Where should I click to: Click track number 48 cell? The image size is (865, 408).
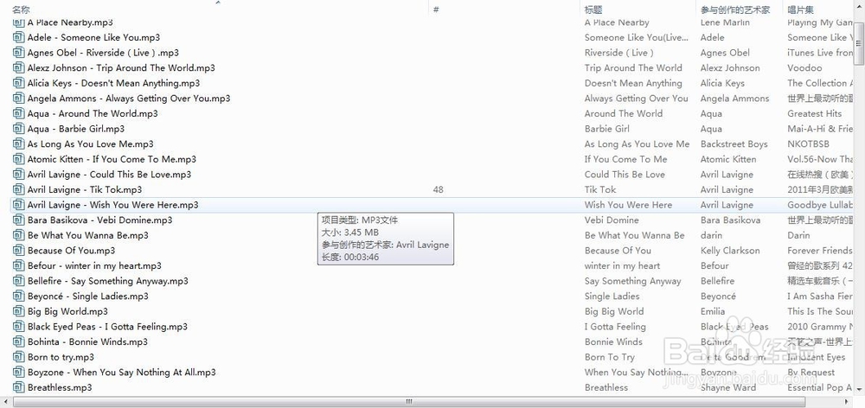pos(439,189)
